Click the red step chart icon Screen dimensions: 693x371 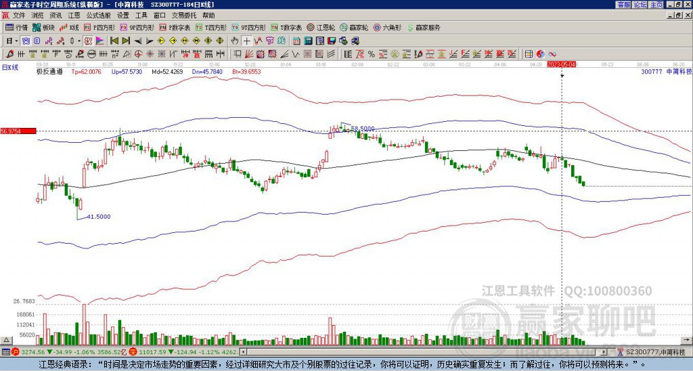point(60,41)
